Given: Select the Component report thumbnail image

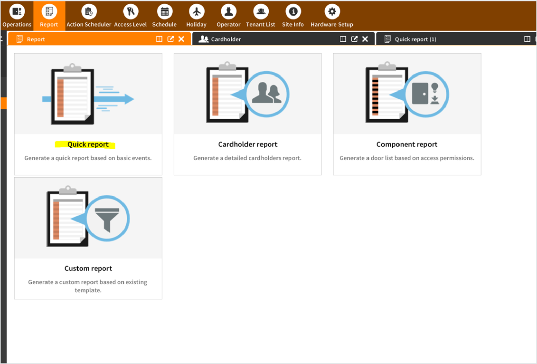Looking at the screenshot, I should [407, 94].
